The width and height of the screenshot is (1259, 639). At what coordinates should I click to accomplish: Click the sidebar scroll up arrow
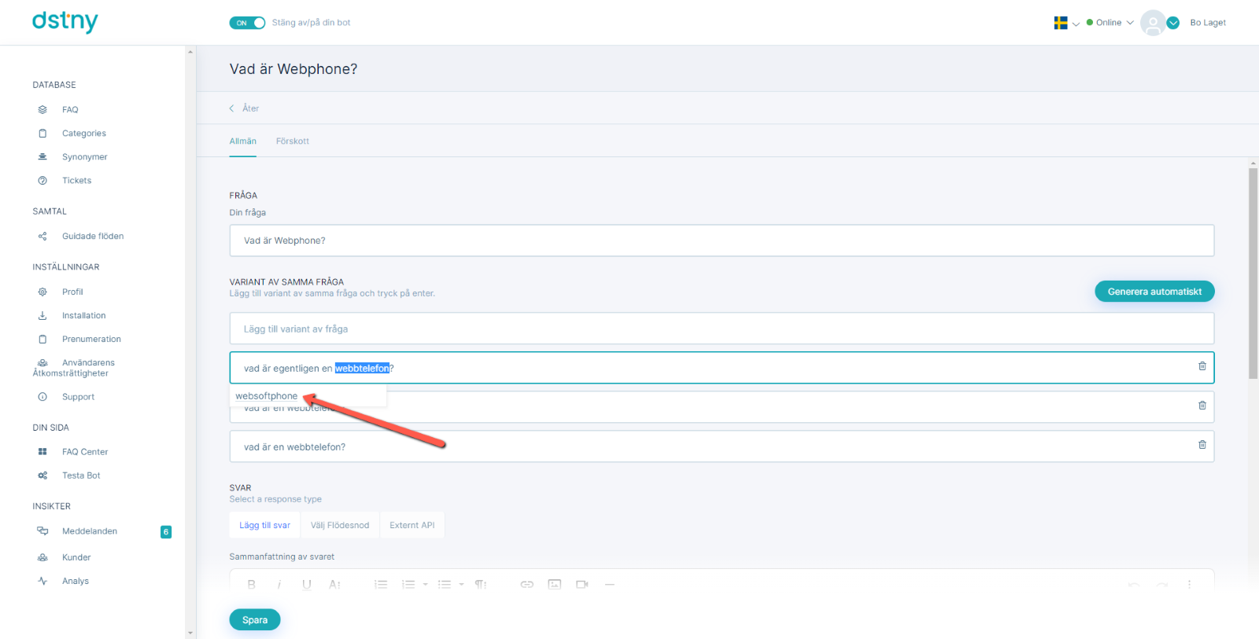click(x=190, y=52)
